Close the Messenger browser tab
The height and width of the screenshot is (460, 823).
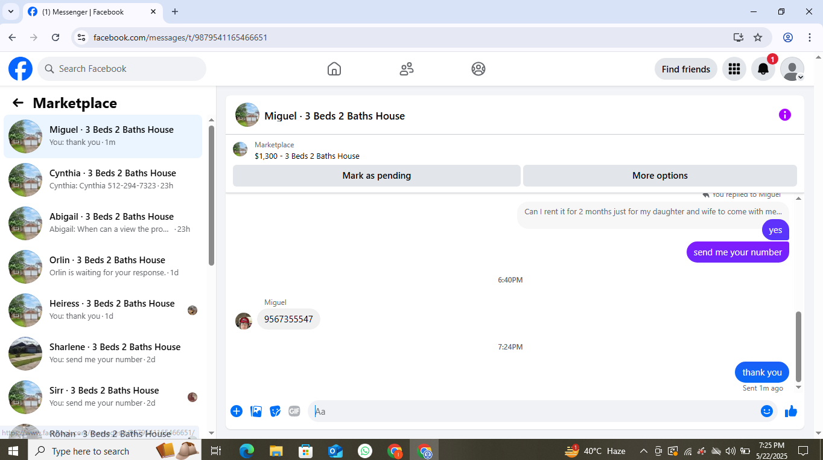tap(153, 12)
